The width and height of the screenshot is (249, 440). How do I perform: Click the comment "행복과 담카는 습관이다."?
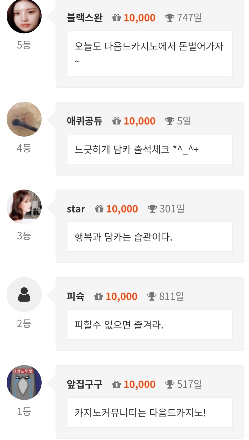pyautogui.click(x=123, y=237)
